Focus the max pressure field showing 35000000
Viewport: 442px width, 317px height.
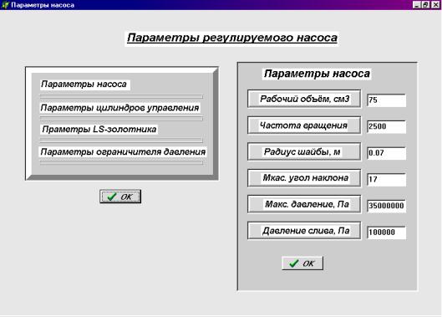click(x=387, y=206)
